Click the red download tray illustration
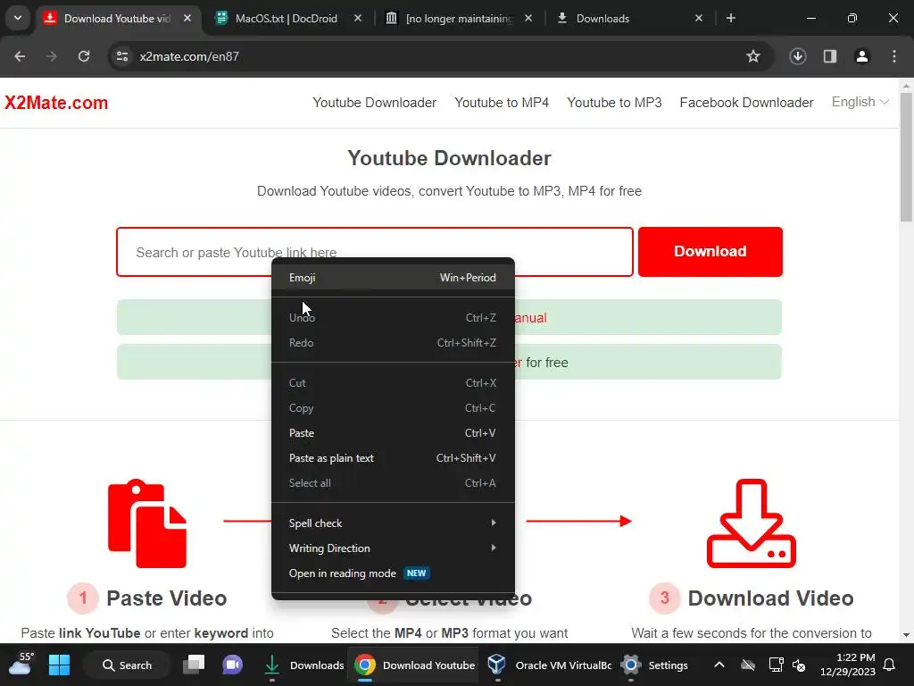The image size is (914, 686). 752,523
